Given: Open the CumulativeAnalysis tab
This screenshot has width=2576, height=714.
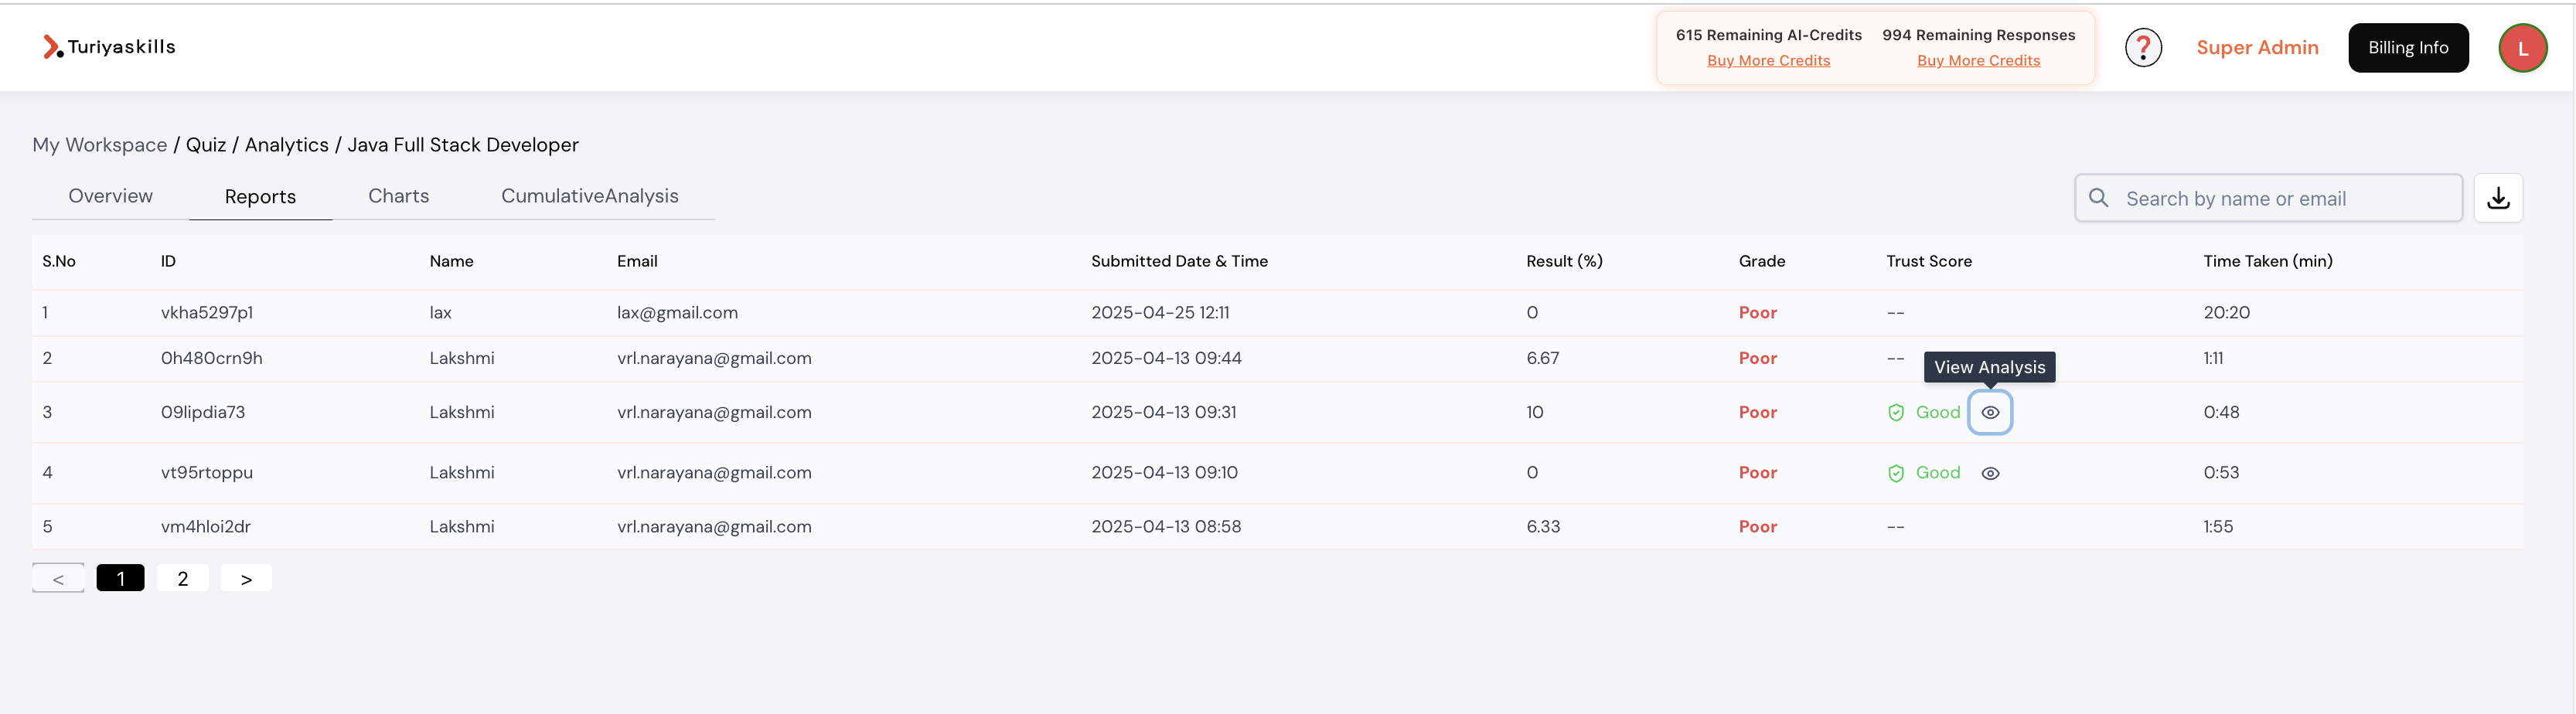Looking at the screenshot, I should [590, 195].
